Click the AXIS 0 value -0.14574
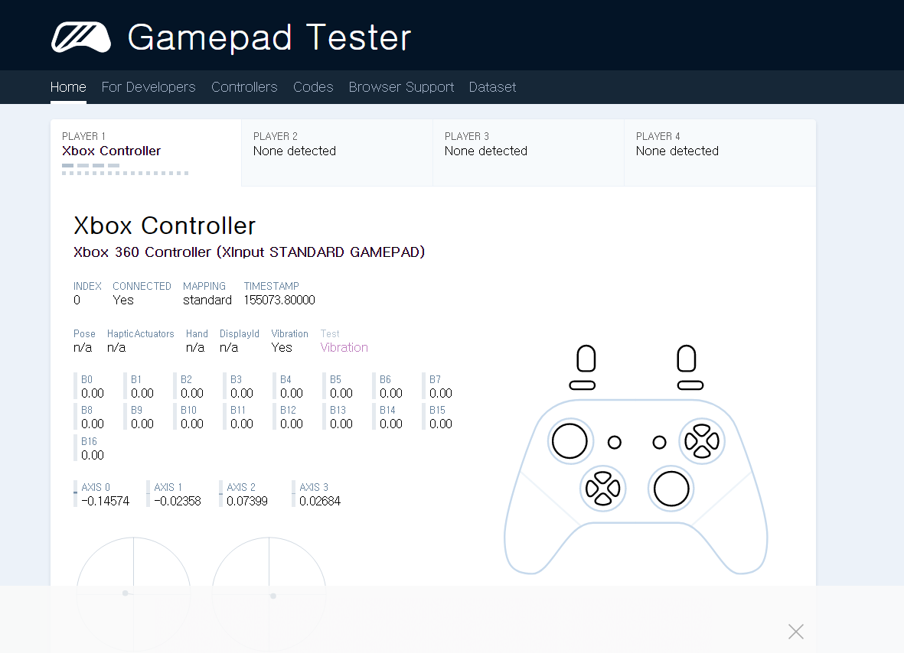 105,501
